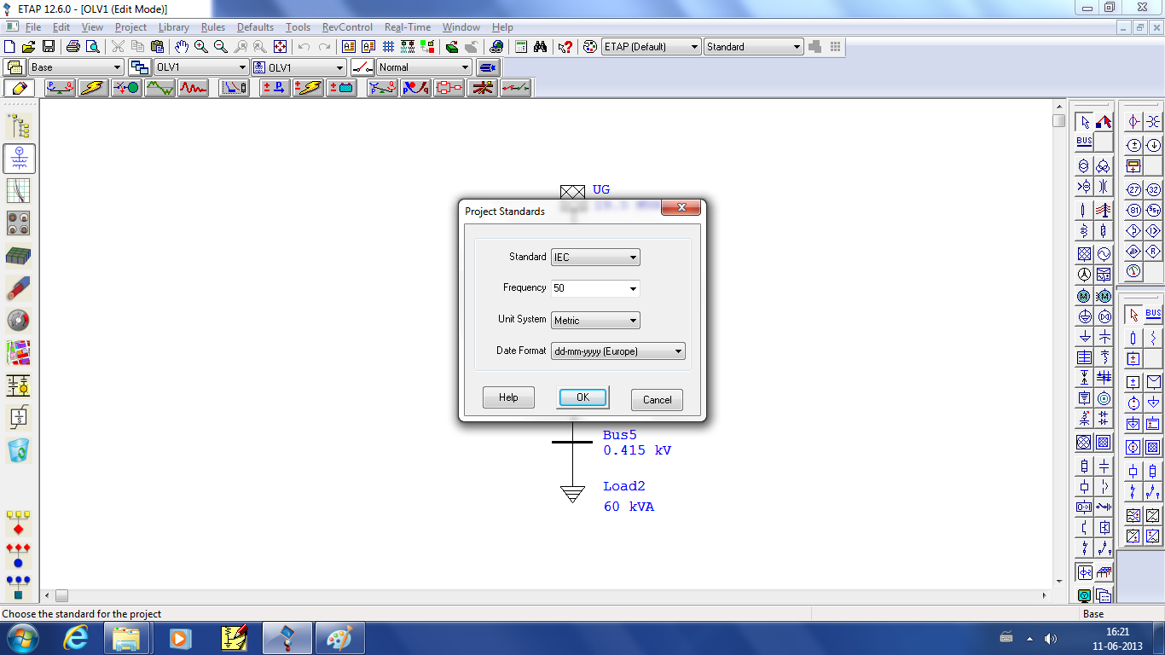This screenshot has height=655, width=1165.
Task: Click the Find binoculars toolbar icon
Action: click(x=541, y=47)
